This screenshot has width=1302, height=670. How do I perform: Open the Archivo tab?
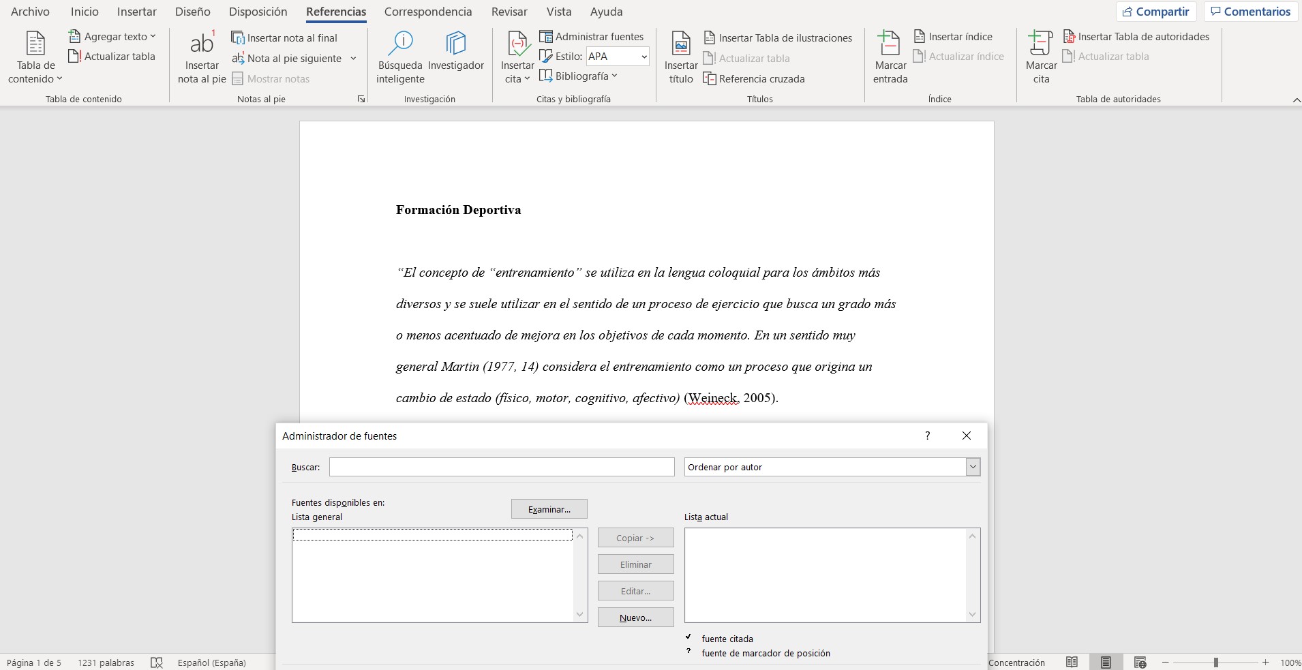30,12
